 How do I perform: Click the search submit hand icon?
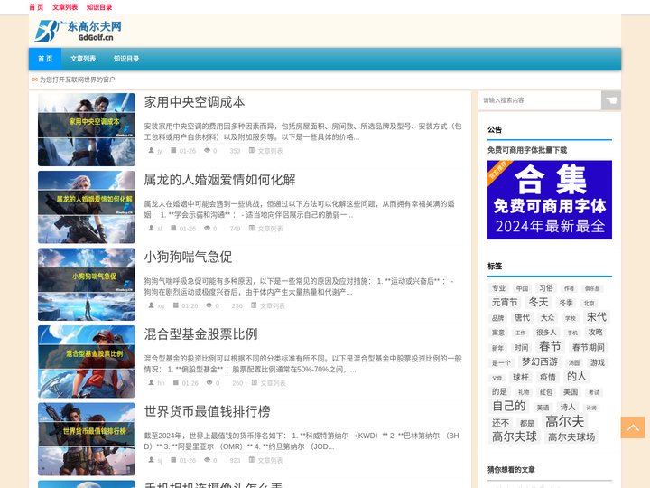click(611, 100)
